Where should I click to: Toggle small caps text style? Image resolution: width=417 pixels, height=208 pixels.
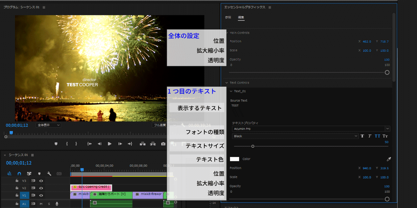tap(385, 136)
